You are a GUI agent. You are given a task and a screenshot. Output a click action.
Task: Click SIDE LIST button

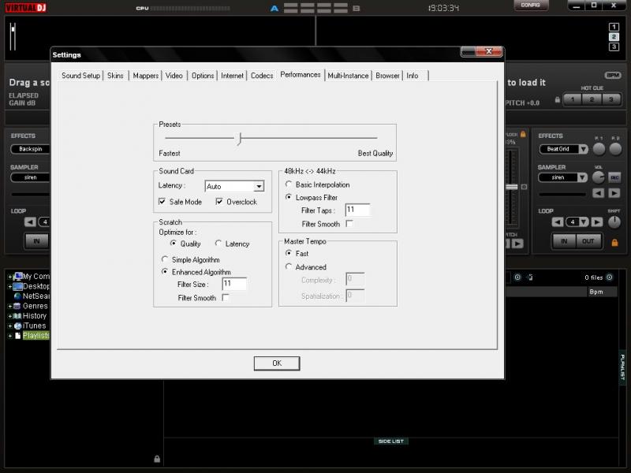(x=390, y=441)
